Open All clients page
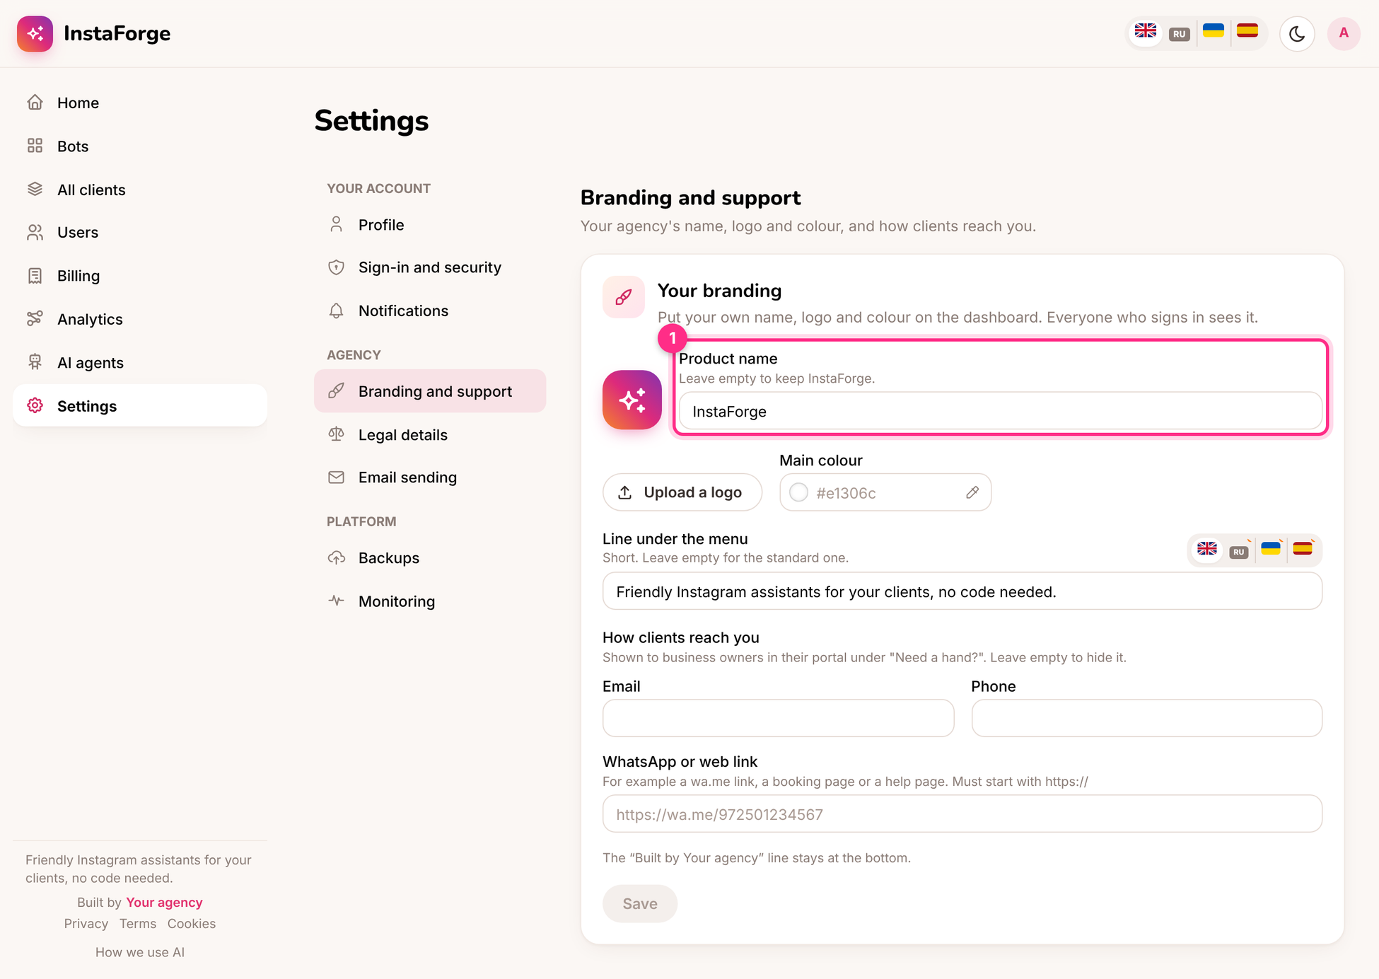The width and height of the screenshot is (1379, 979). [139, 190]
